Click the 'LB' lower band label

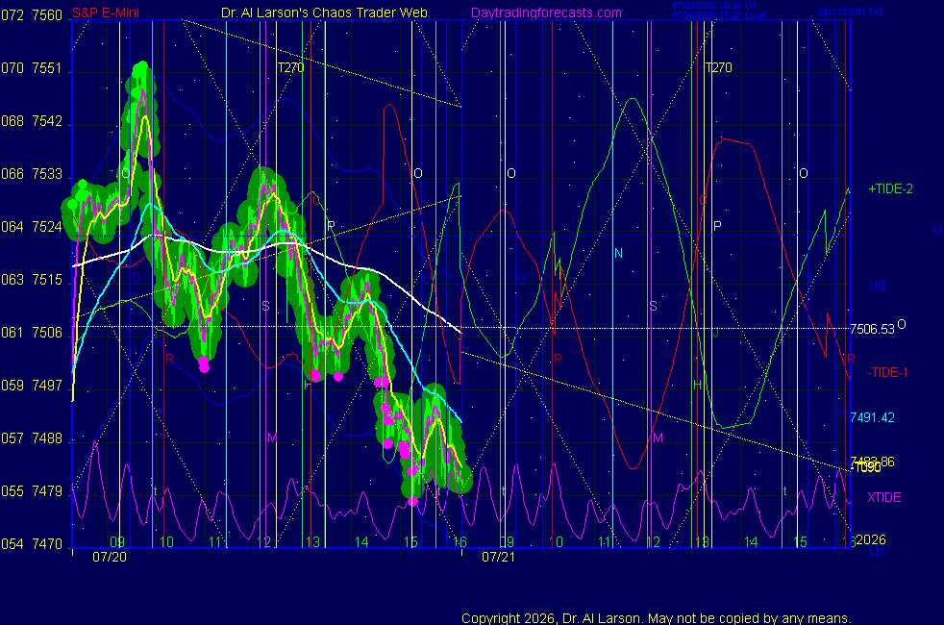pos(876,550)
